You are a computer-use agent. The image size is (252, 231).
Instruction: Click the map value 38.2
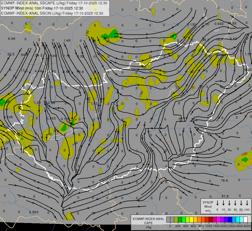point(206,40)
